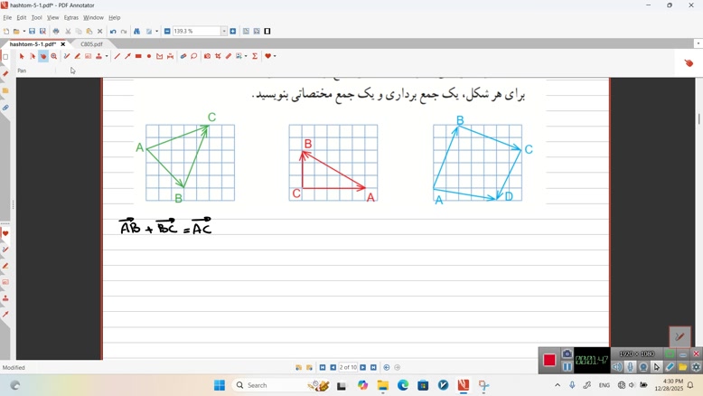This screenshot has width=703, height=396.
Task: Pause the screen recording
Action: click(567, 367)
